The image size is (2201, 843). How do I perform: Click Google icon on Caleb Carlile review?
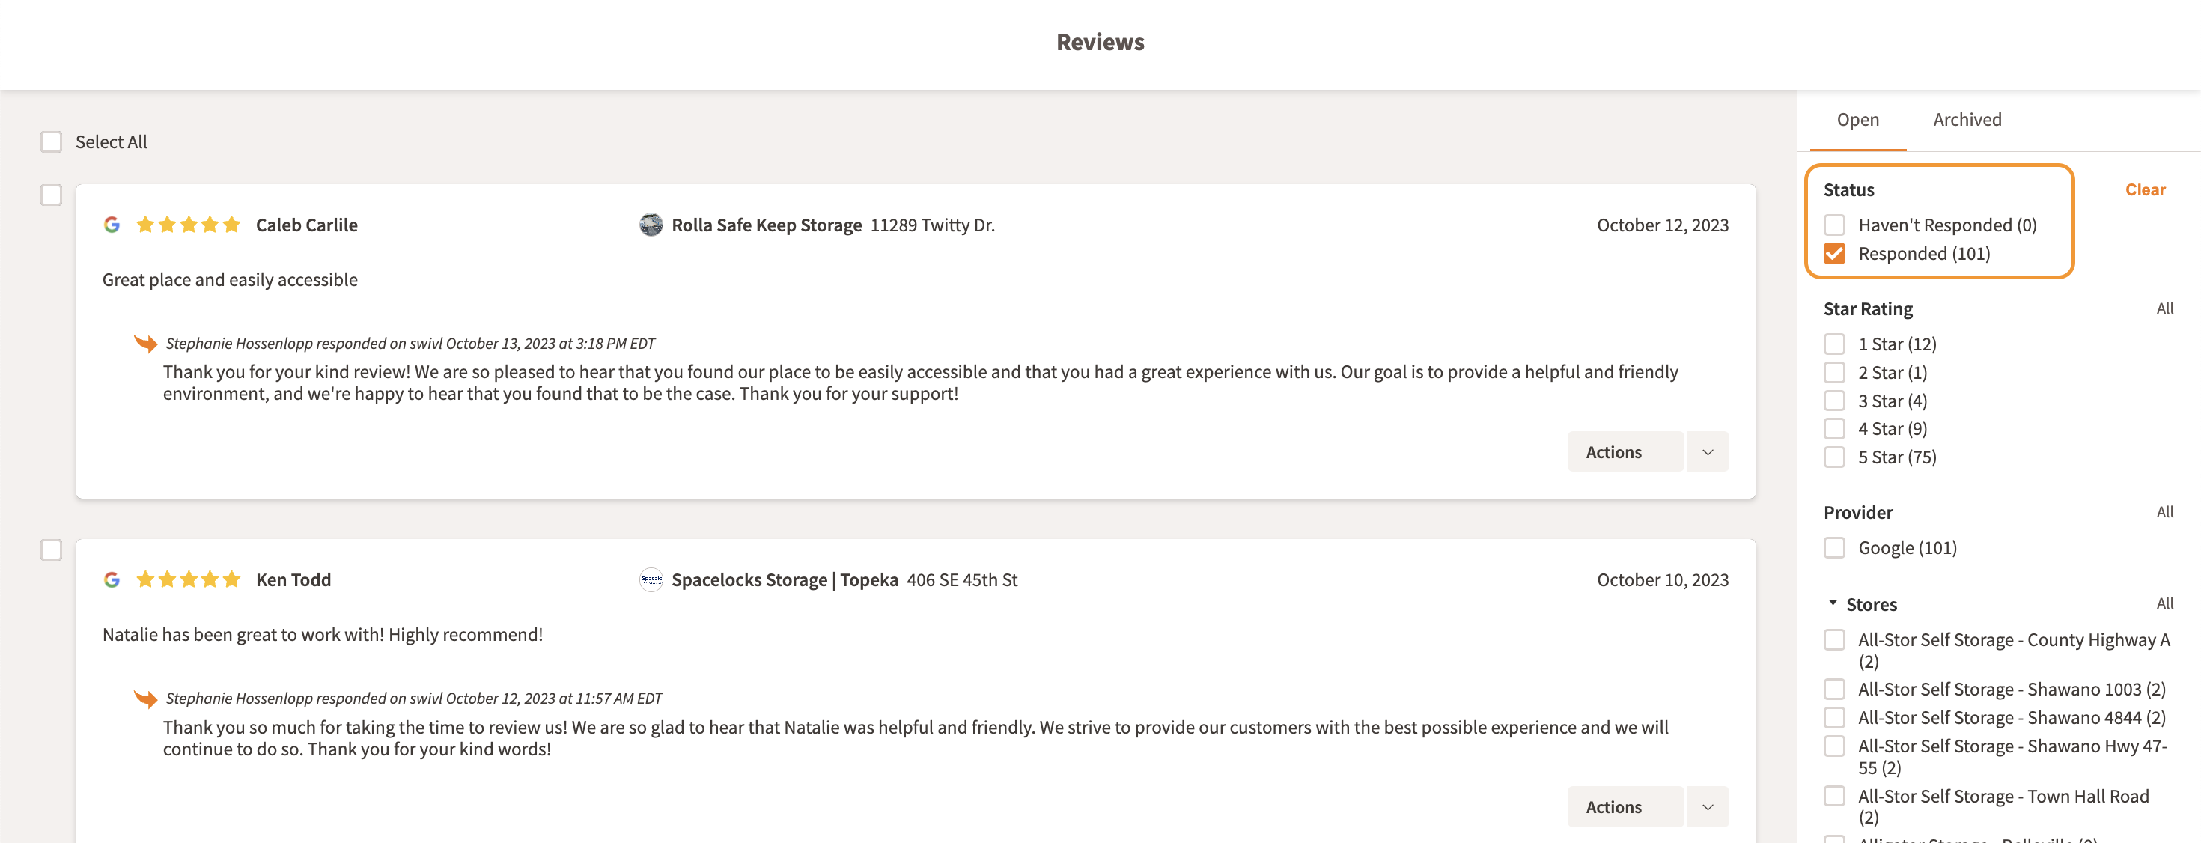(x=112, y=225)
